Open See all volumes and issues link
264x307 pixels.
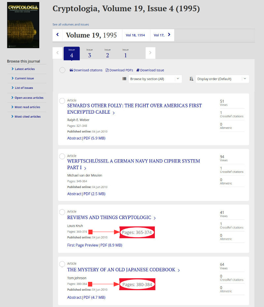[x=71, y=24]
